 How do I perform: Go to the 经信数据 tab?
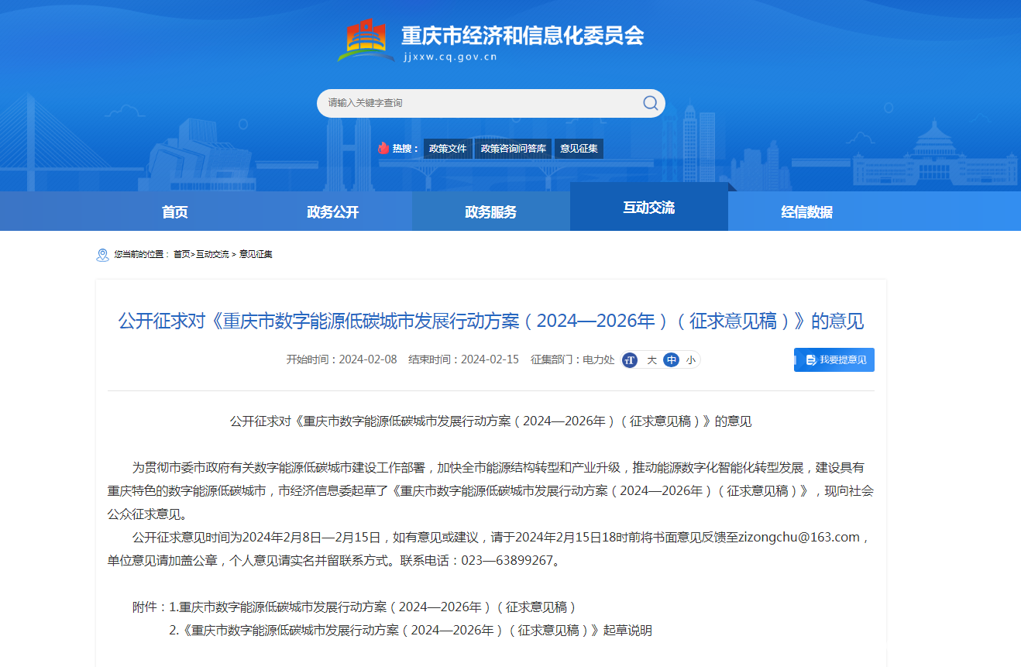tap(807, 211)
